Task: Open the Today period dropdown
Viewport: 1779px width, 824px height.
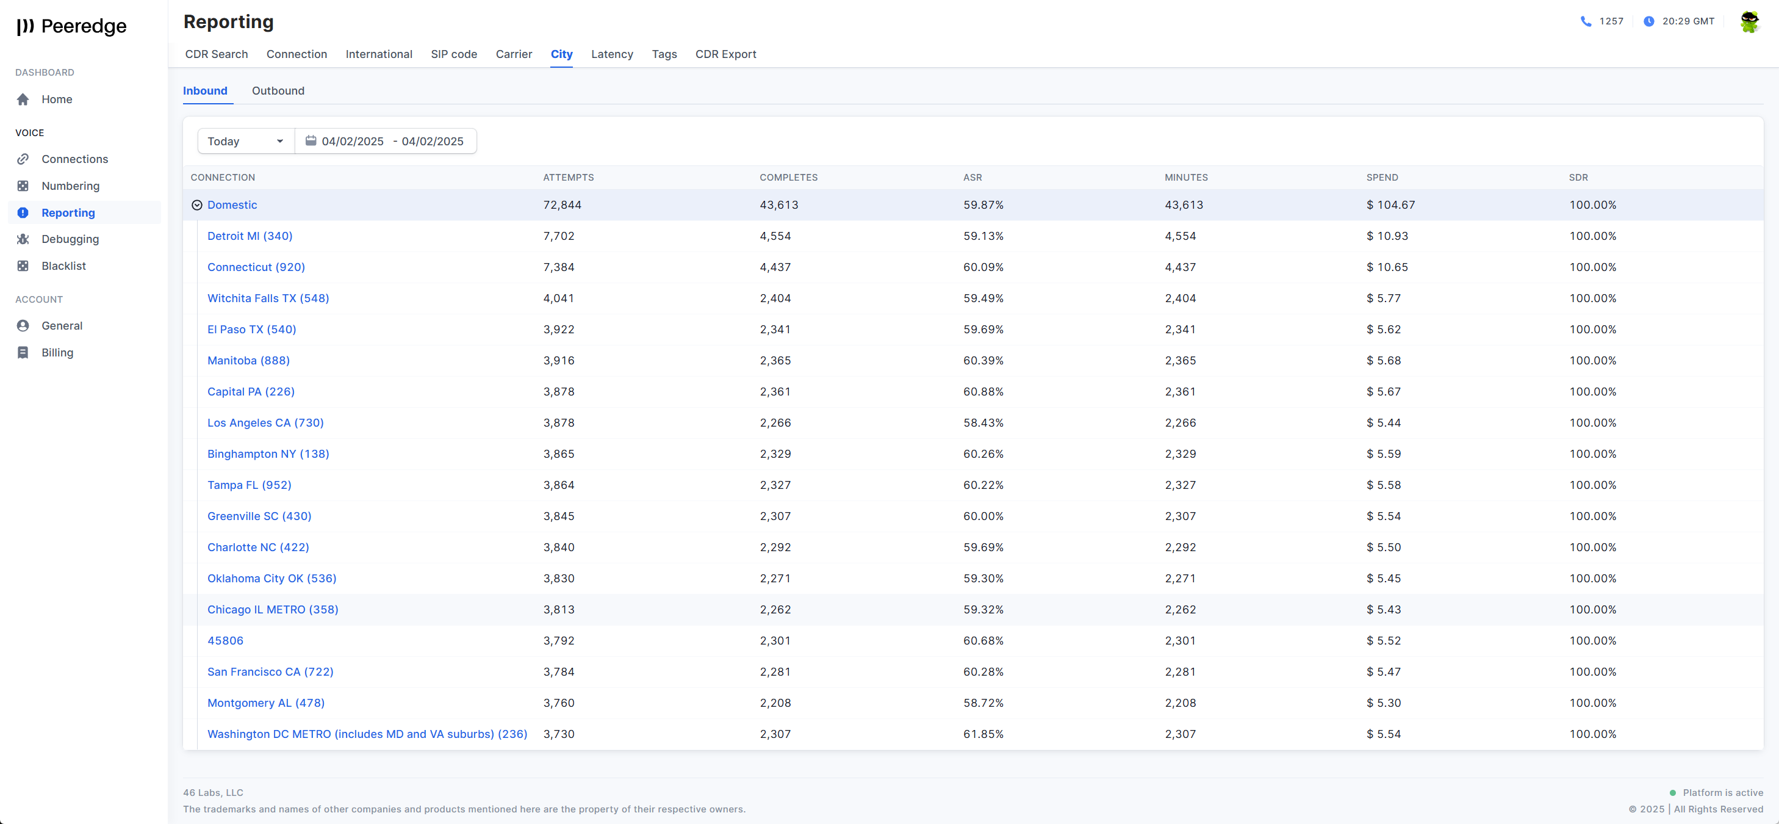Action: point(245,141)
